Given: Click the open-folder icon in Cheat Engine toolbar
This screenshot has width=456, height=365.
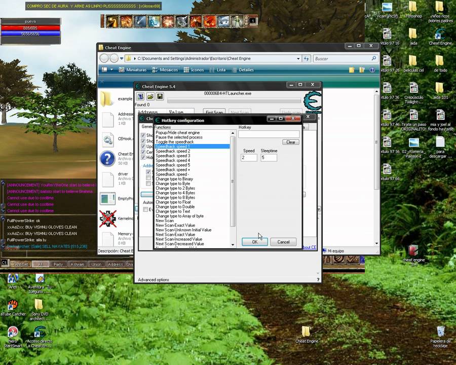Looking at the screenshot, I should pos(150,96).
